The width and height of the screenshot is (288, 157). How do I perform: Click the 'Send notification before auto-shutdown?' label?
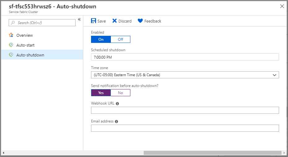pos(124,86)
